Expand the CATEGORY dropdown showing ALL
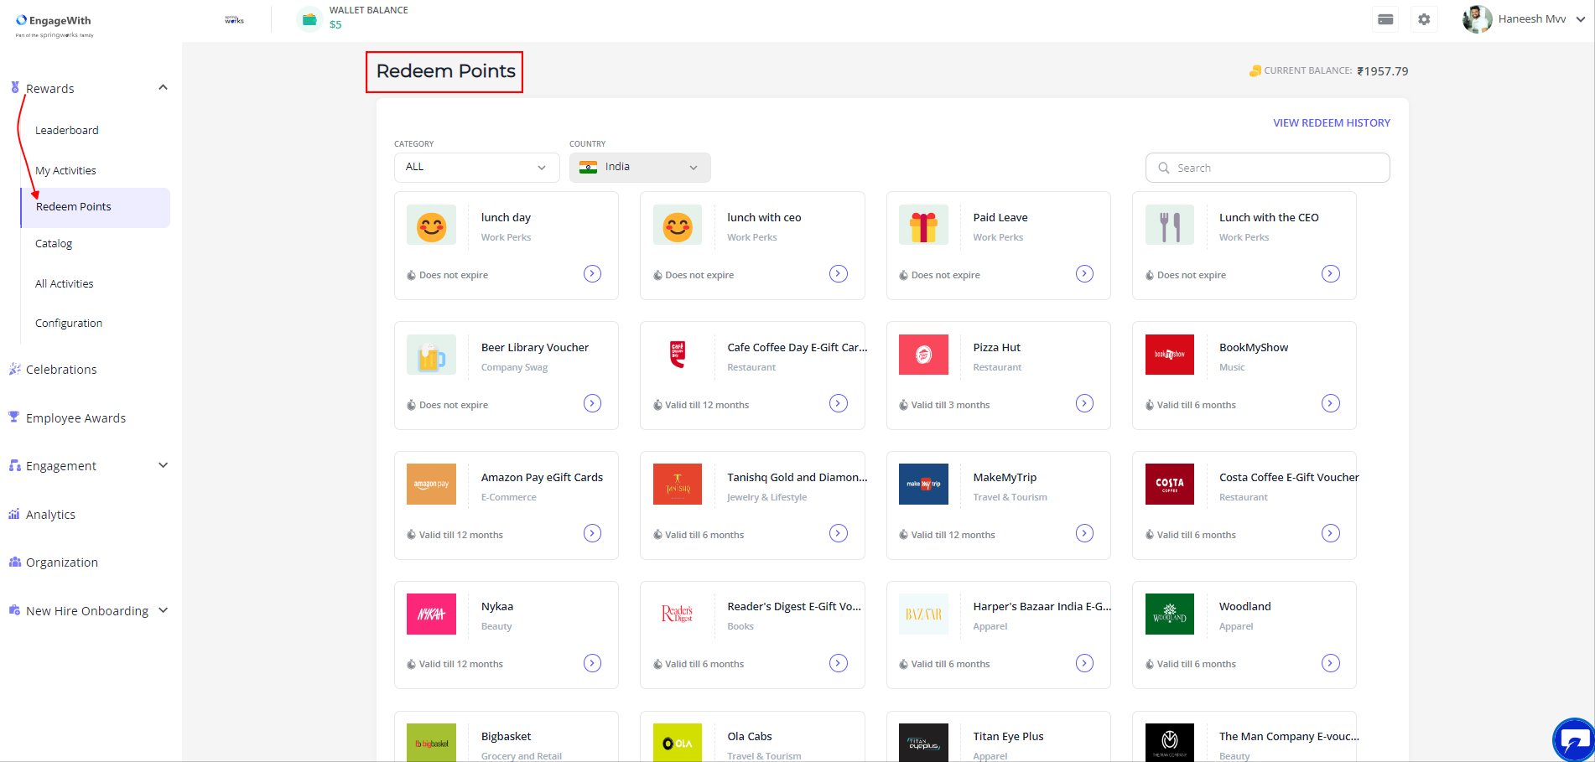Image resolution: width=1595 pixels, height=762 pixels. [475, 167]
